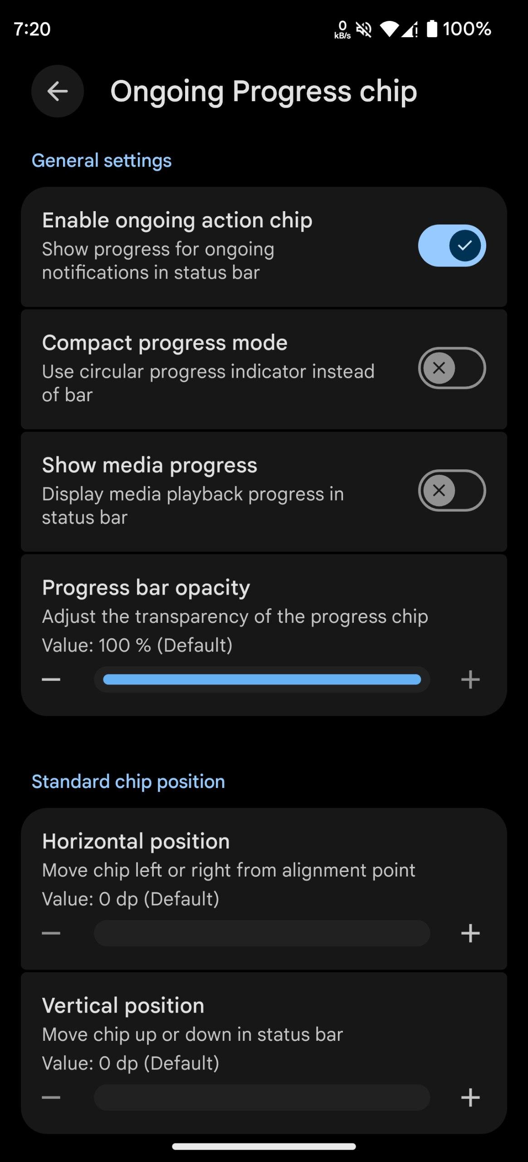Disable the ongoing action chip toggle
The height and width of the screenshot is (1162, 528).
(452, 246)
